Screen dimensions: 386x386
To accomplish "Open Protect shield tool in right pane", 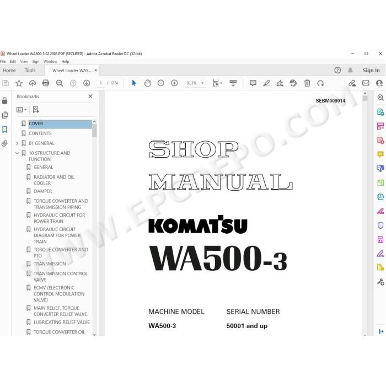I will [x=380, y=225].
